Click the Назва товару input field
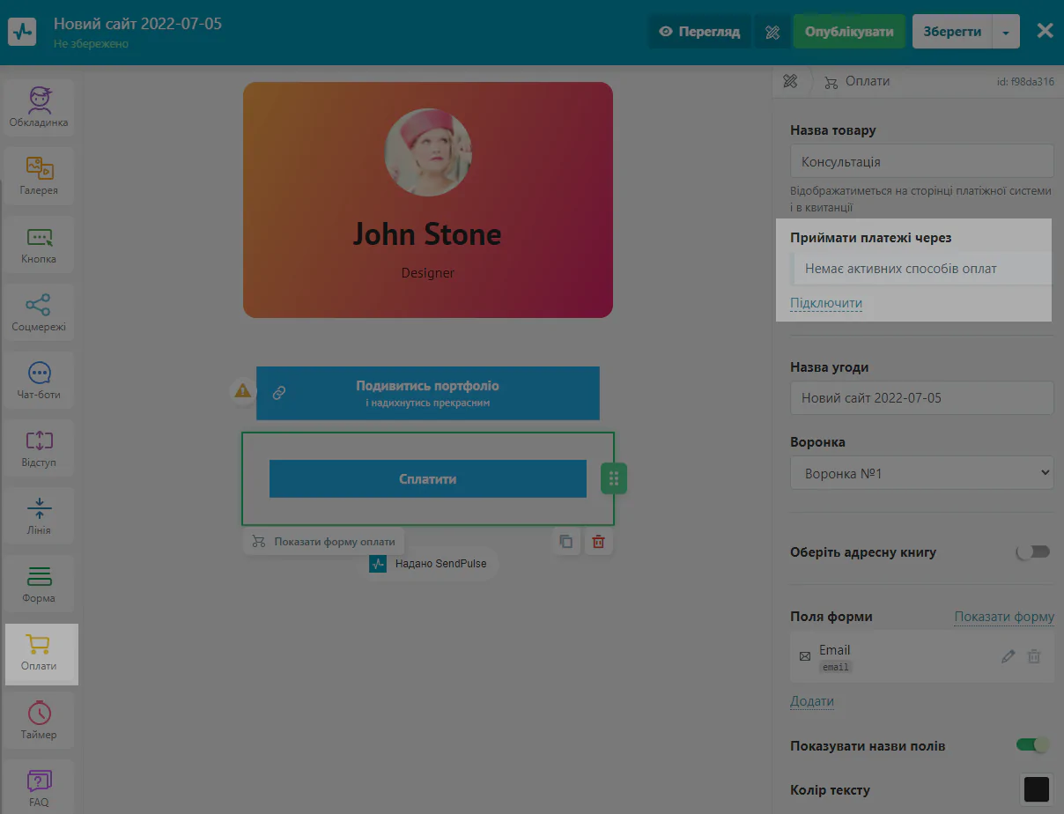Viewport: 1064px width, 814px height. tap(922, 162)
